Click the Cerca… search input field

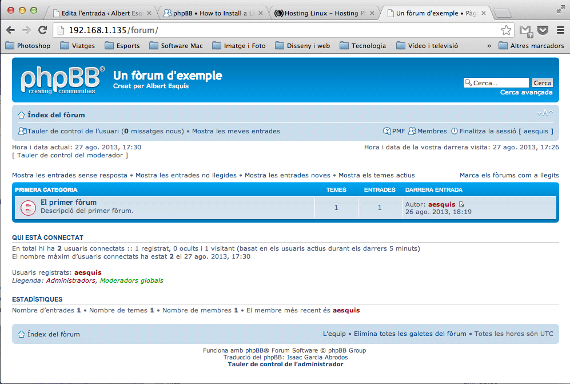[x=496, y=83]
